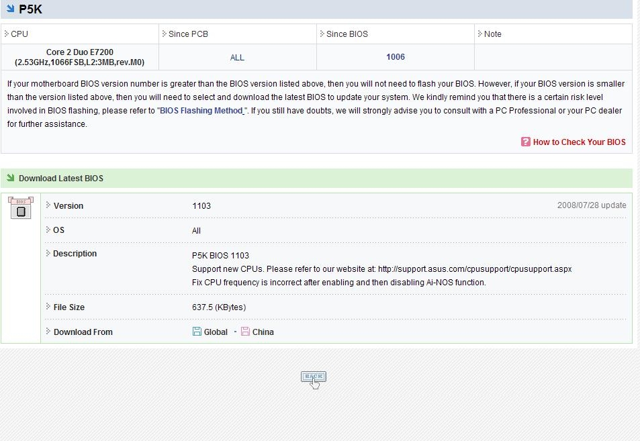Viewport: 640px width, 441px height.
Task: Open the BIOS Flashing Method link
Action: coord(202,111)
